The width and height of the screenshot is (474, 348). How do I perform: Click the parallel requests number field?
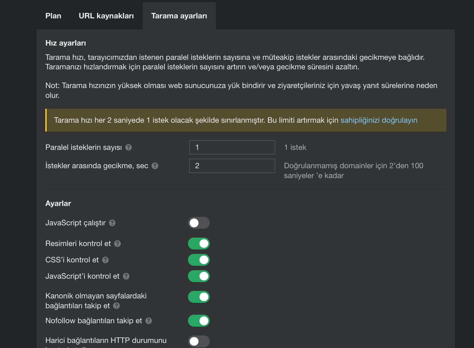tap(232, 147)
